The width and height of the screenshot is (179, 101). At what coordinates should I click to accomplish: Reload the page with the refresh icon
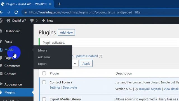(x=16, y=12)
